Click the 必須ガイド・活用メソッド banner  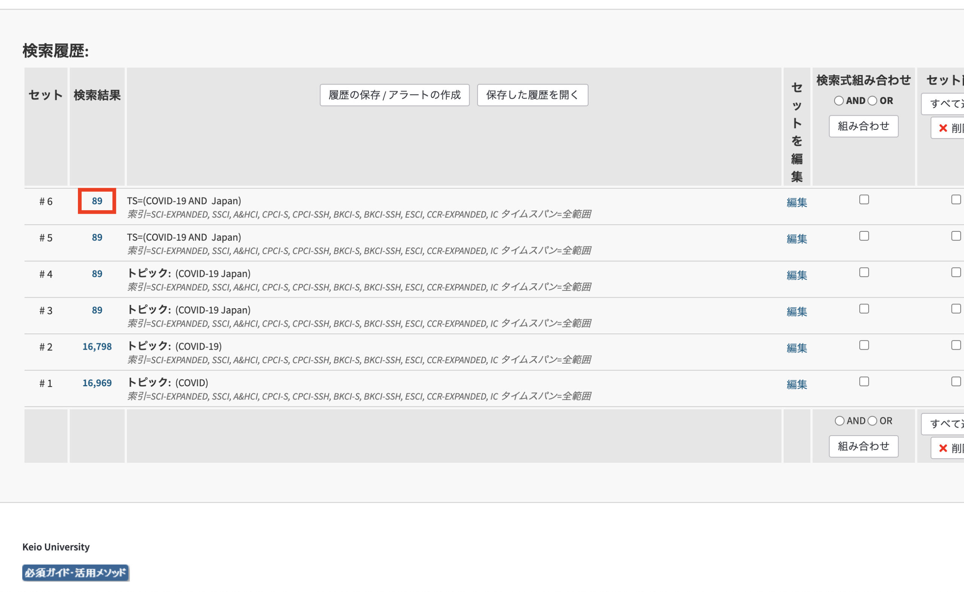pos(76,573)
